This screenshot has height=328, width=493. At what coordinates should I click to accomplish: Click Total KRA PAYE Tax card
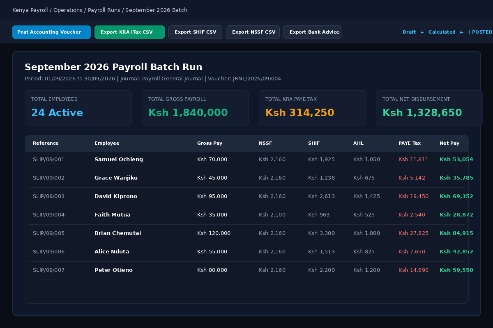[312, 108]
